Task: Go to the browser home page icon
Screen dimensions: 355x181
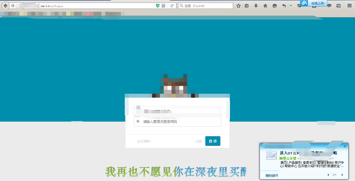Action: [x=265, y=6]
